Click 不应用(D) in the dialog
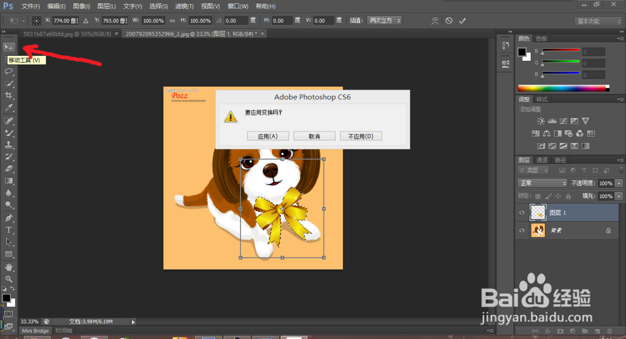 pyautogui.click(x=361, y=136)
